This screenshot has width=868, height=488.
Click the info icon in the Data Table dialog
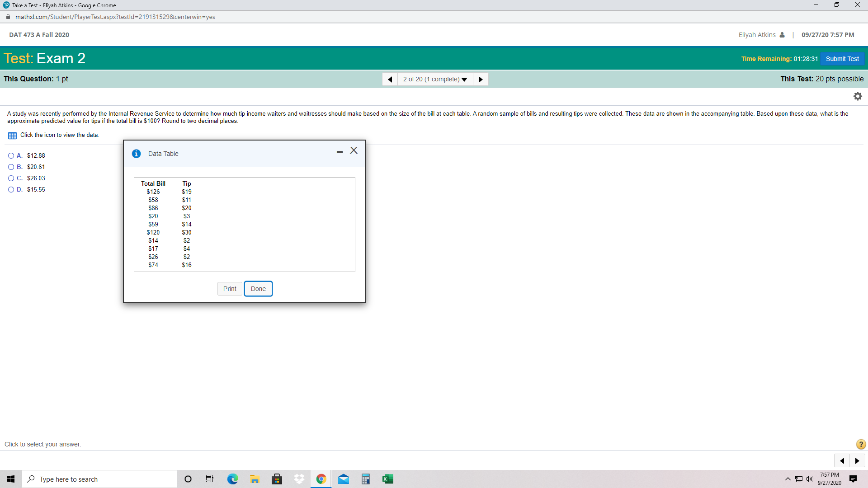[x=136, y=154]
